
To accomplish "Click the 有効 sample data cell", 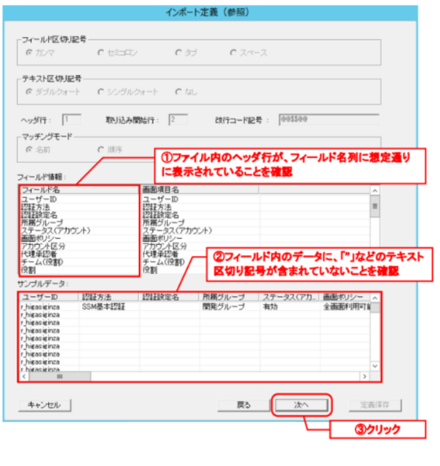I will (270, 307).
